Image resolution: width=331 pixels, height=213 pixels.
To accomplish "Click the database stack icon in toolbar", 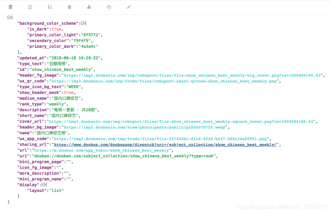I will point(10,7).
